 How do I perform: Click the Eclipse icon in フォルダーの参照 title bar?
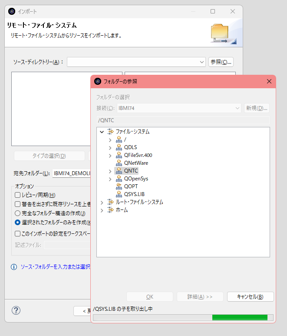tap(98, 81)
